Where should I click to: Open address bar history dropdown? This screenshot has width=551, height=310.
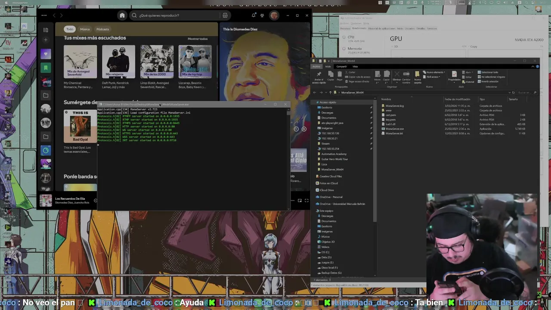pos(509,93)
